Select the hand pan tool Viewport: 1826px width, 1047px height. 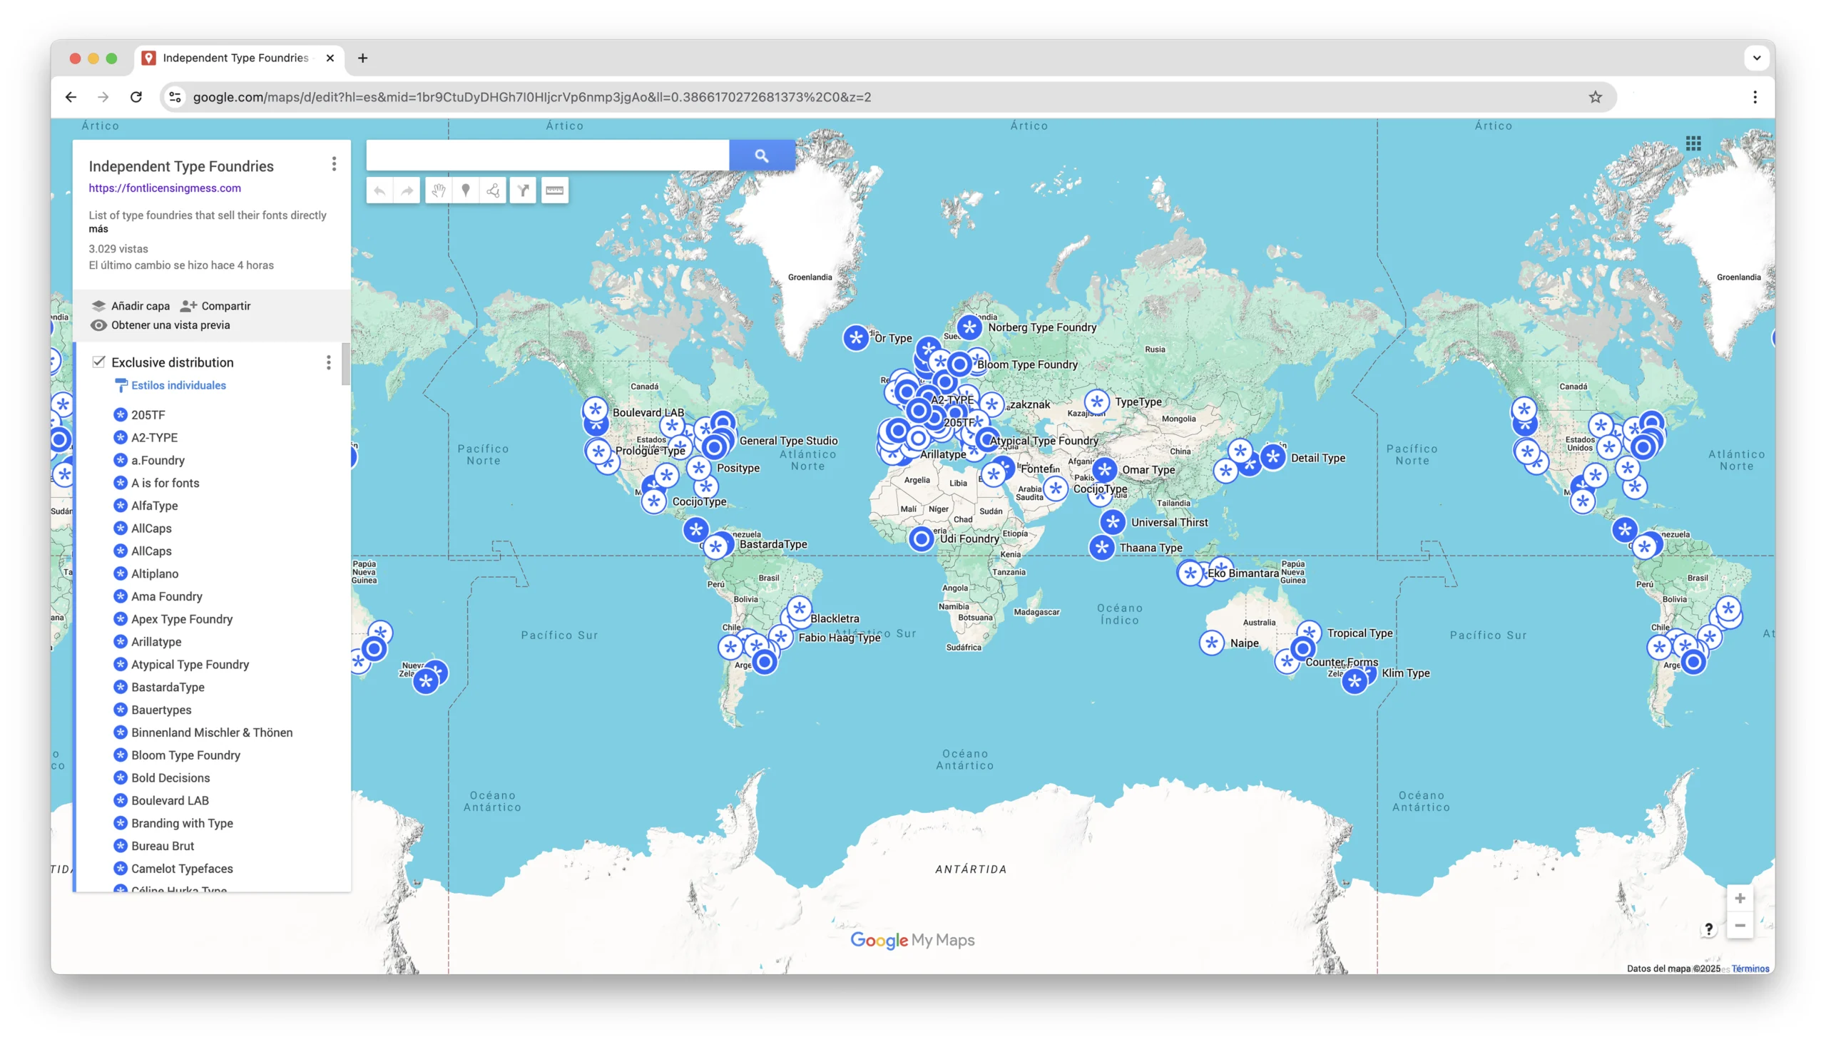click(x=438, y=190)
